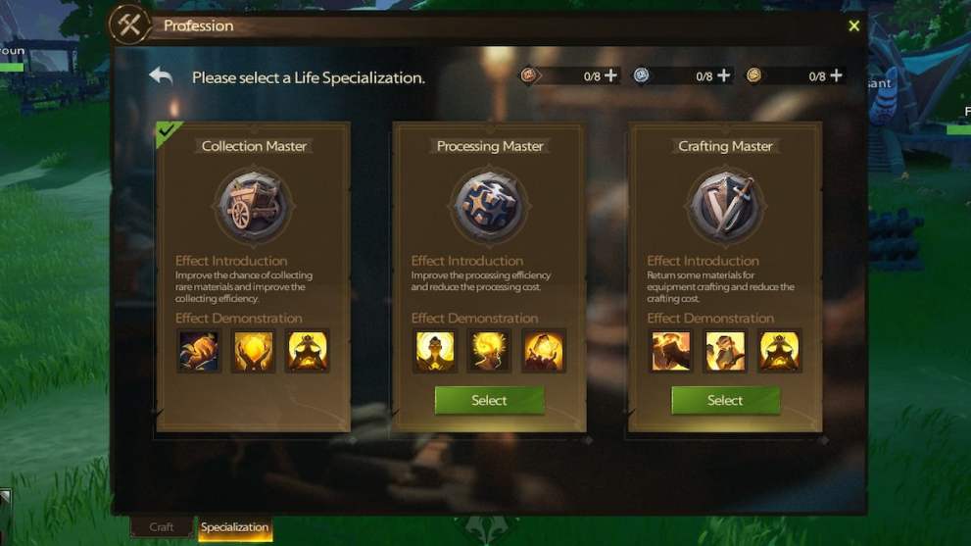Click middle Collection Master effect demonstration icon
Screen dimensions: 971x546
[x=253, y=351]
